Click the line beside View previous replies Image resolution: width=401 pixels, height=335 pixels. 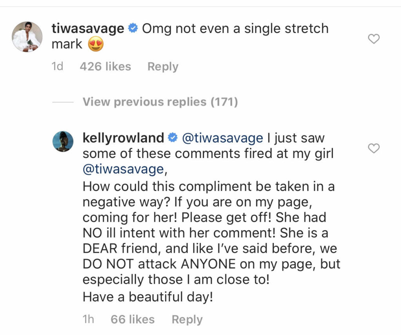click(63, 102)
